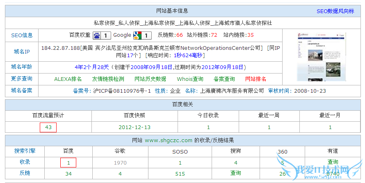This screenshot has width=365, height=183.
Task: Click the expiry date 2012年09月18日
Action: pos(222,67)
